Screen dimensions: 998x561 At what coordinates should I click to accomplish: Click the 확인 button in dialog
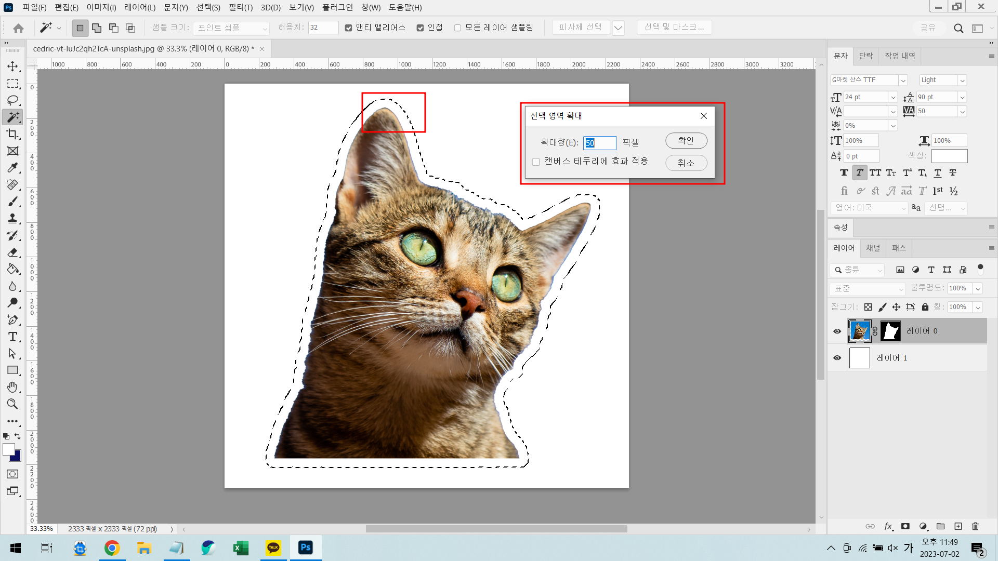click(686, 140)
